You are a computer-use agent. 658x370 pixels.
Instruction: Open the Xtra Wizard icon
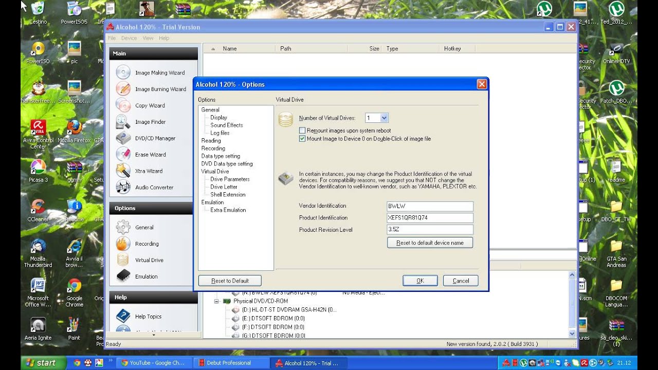click(x=123, y=171)
